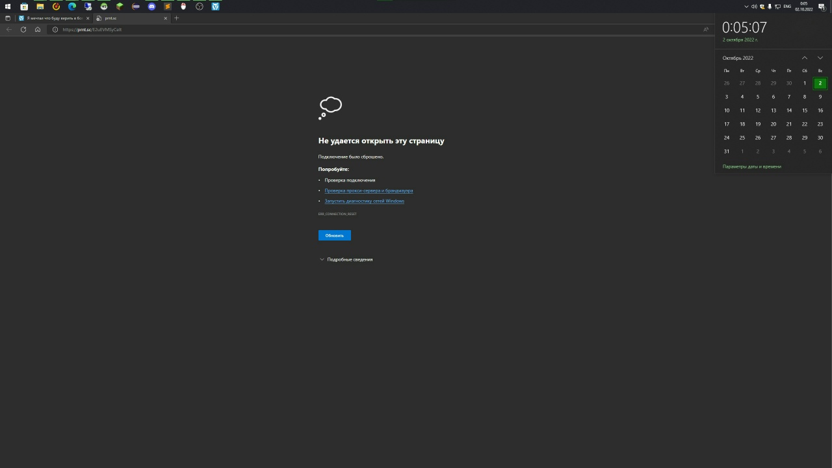This screenshot has height=468, width=832.
Task: Click the blue "Обновить" button
Action: pyautogui.click(x=334, y=235)
